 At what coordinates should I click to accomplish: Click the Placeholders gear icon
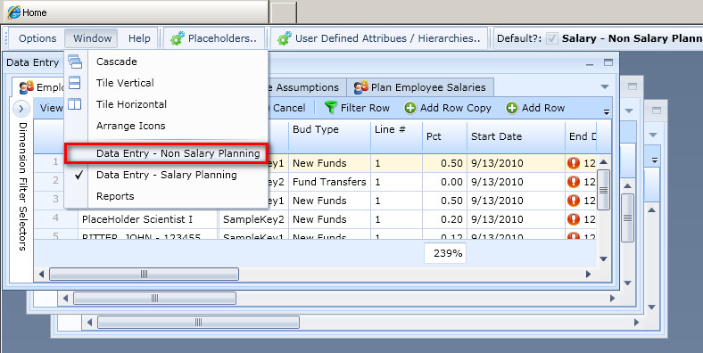[x=178, y=38]
